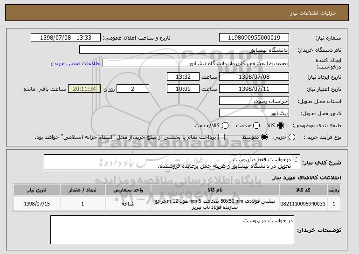359x254 pixels.
Task: Click the label تاریخ و ساعت اعلان عمومی
Action: tap(137, 38)
